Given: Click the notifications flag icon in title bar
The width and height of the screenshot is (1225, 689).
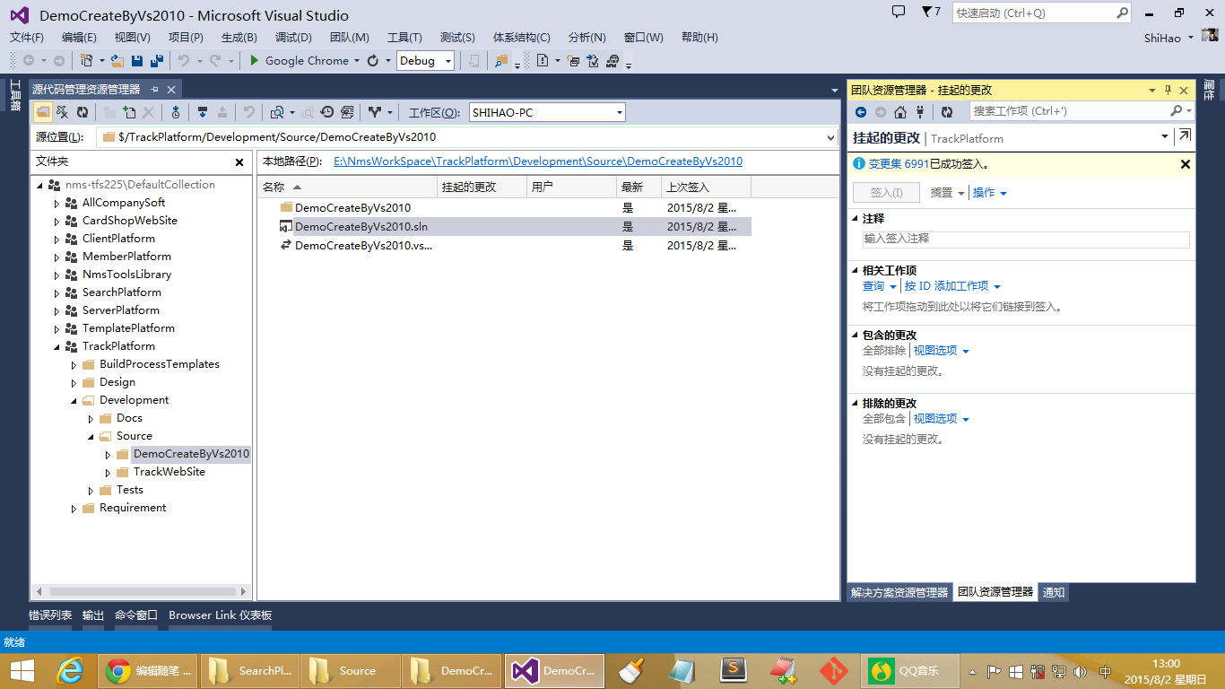Looking at the screenshot, I should [926, 13].
